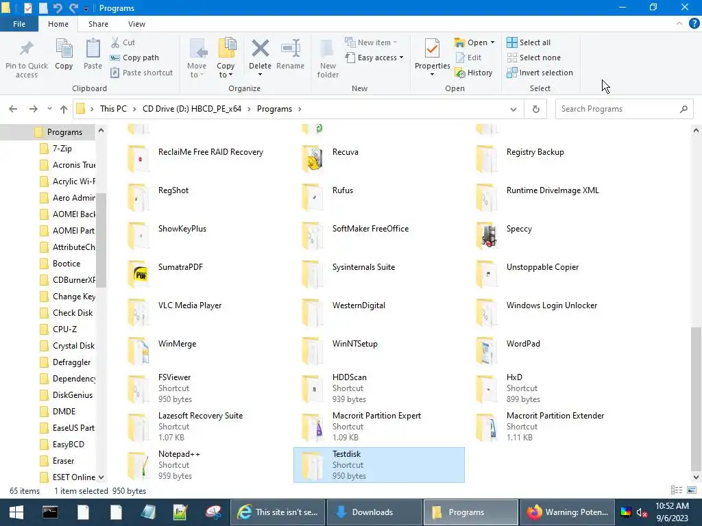Screen dimensions: 702x526
Task: Click the Paste ribbon icon
Action: tap(93, 49)
